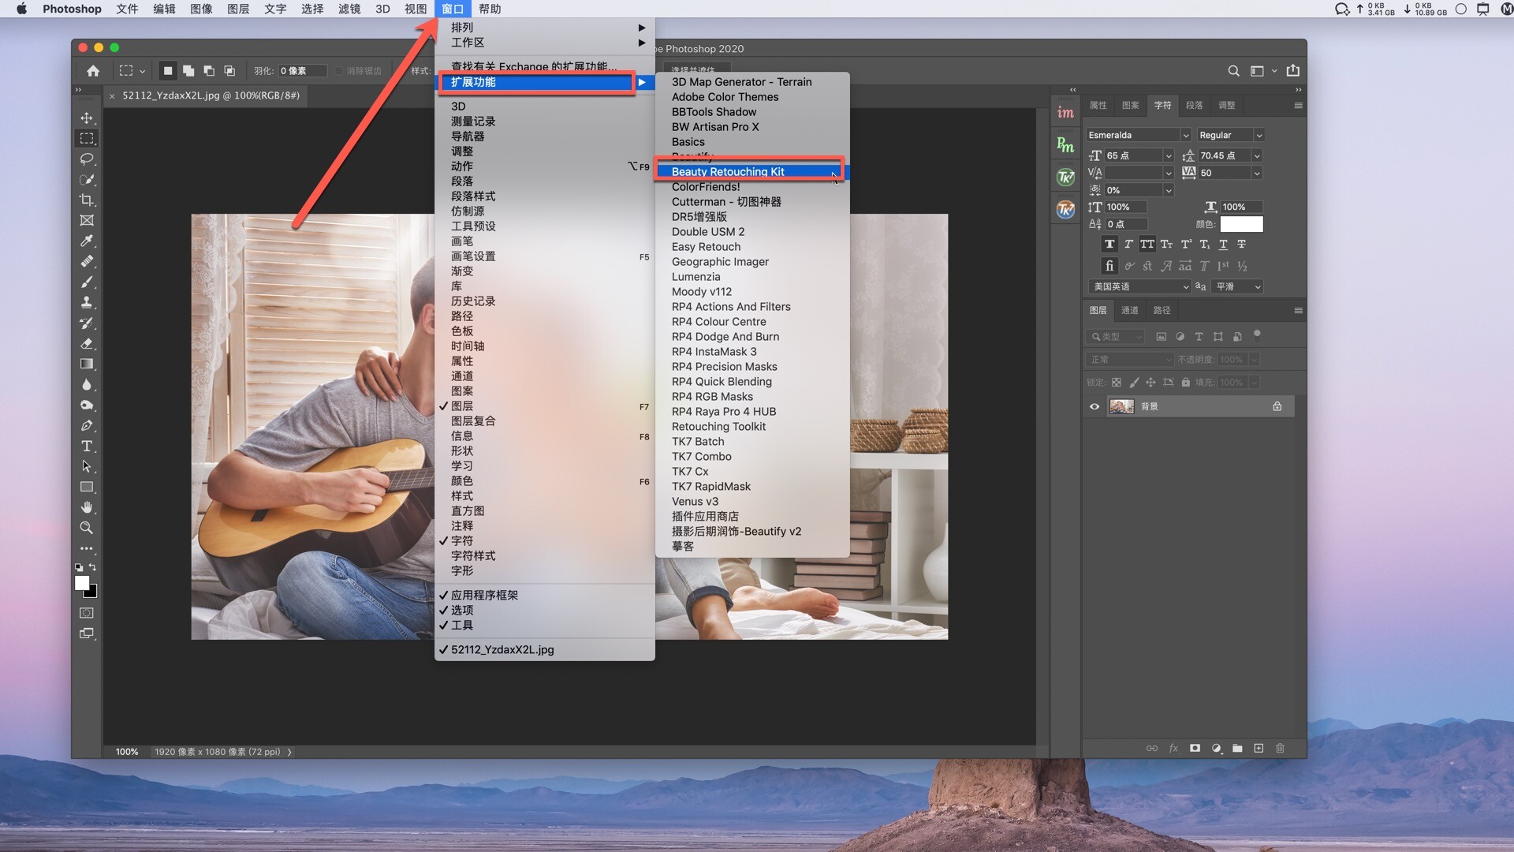This screenshot has height=852, width=1514.
Task: Expand the 排列 submenu
Action: click(544, 28)
